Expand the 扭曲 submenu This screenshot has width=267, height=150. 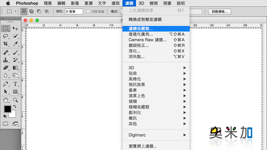point(156,73)
